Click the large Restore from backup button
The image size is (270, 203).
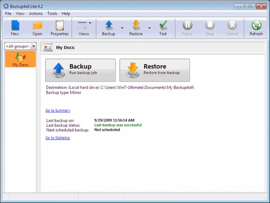click(x=155, y=70)
